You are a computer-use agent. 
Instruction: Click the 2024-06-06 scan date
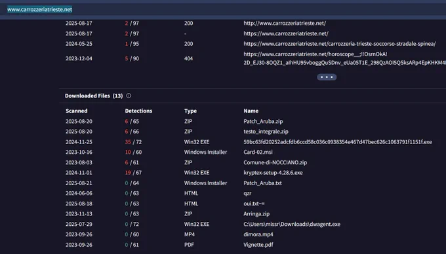[x=79, y=193]
